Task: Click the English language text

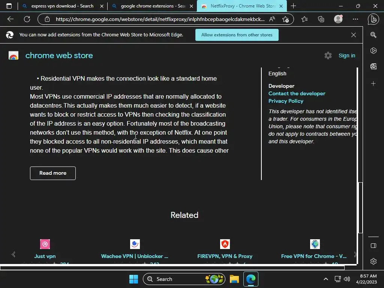Action: pyautogui.click(x=277, y=73)
